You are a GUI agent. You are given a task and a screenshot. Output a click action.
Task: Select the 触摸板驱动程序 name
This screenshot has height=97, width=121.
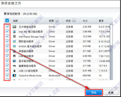click(x=27, y=66)
